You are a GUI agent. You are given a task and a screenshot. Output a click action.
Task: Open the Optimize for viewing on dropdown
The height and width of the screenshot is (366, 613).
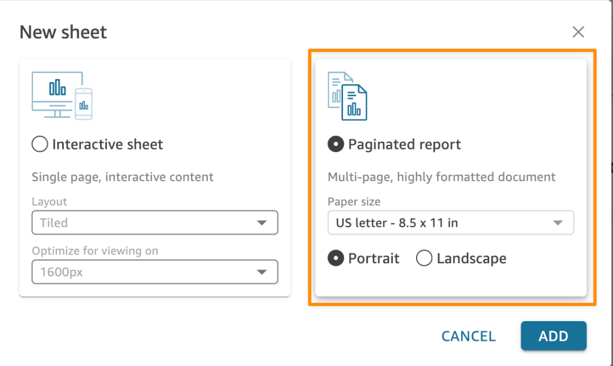155,272
